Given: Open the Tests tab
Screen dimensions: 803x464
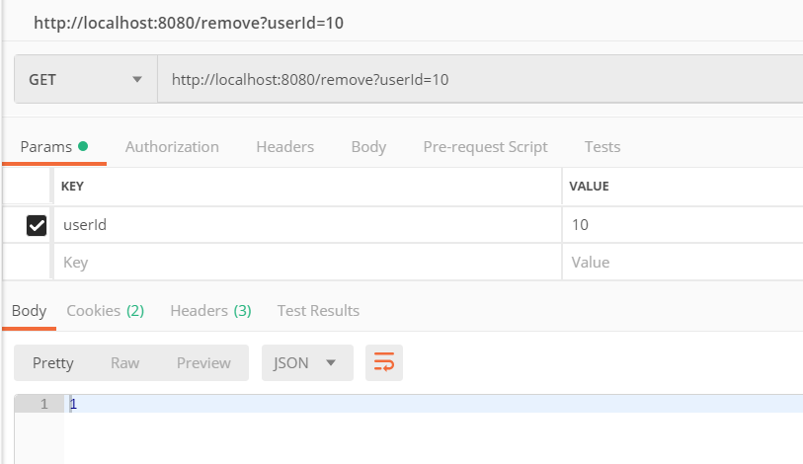Looking at the screenshot, I should point(602,147).
